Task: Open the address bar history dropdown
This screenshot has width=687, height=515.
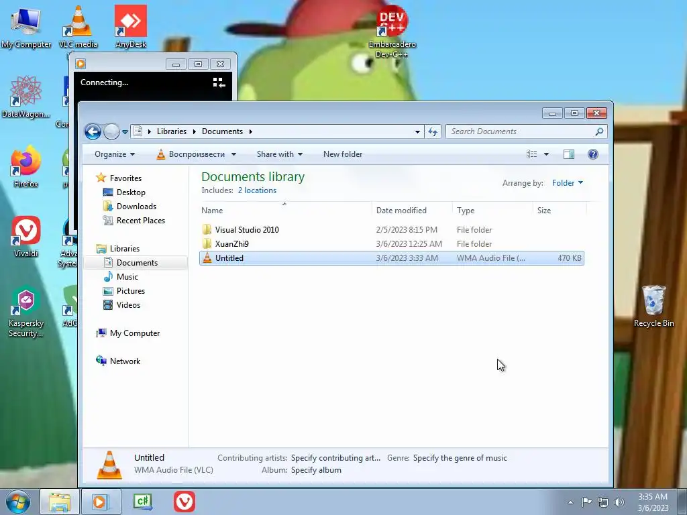Action: pyautogui.click(x=417, y=131)
